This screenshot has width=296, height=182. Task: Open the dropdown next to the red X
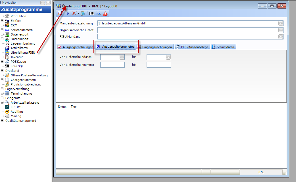point(78,13)
